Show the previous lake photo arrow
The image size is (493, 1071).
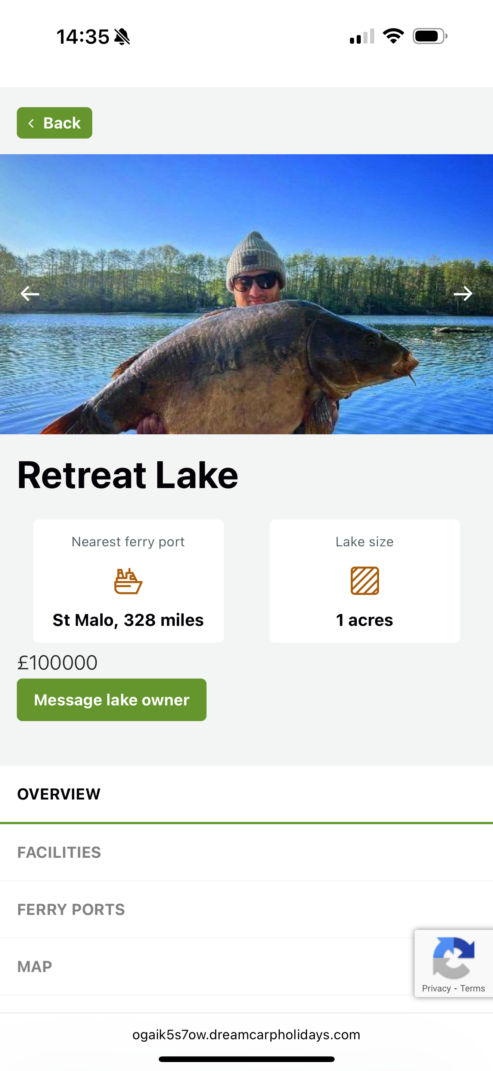[x=30, y=294]
